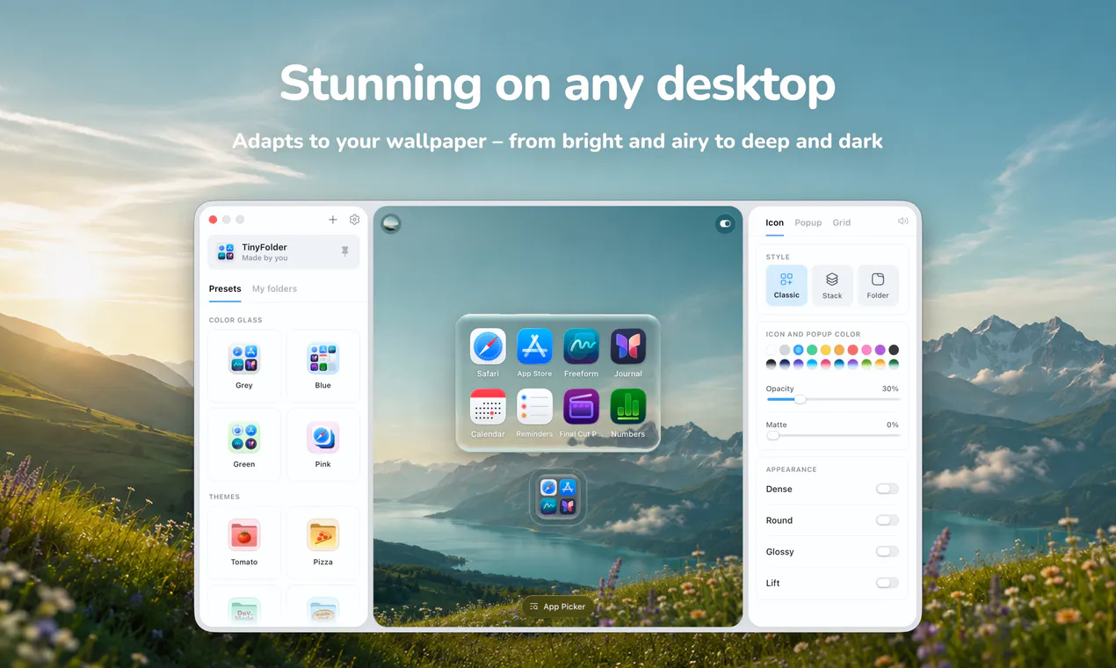Enable the Round appearance toggle
Image resolution: width=1116 pixels, height=668 pixels.
point(888,520)
